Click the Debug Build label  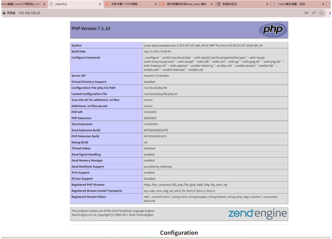point(80,142)
